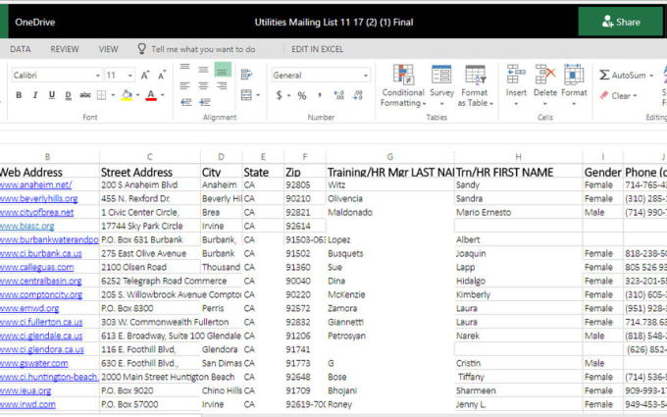Open the www.cityofbrea.net link
Screen dimensions: 667x417
(x=36, y=212)
